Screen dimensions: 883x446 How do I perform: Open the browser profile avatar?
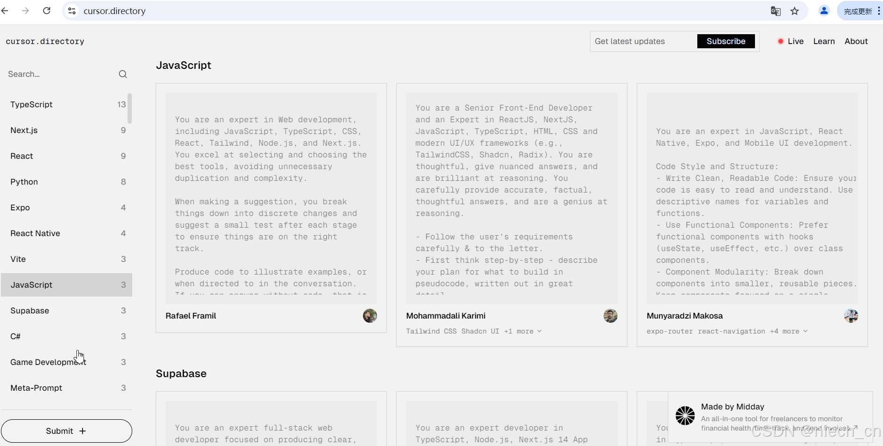824,11
